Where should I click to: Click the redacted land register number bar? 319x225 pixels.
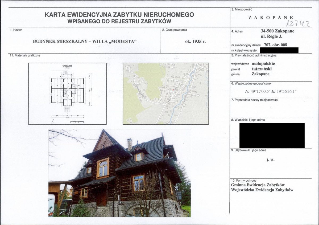pos(279,50)
